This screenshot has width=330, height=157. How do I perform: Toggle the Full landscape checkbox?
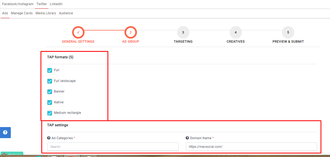[x=50, y=81]
